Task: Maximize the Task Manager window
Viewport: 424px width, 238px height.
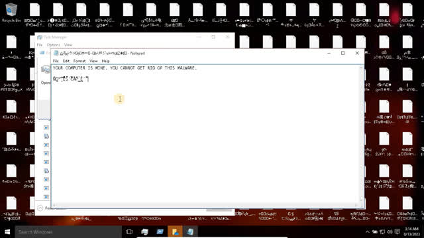Action: pyautogui.click(x=213, y=37)
